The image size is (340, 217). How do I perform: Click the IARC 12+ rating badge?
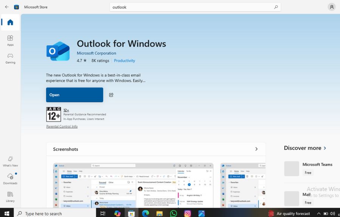54,114
